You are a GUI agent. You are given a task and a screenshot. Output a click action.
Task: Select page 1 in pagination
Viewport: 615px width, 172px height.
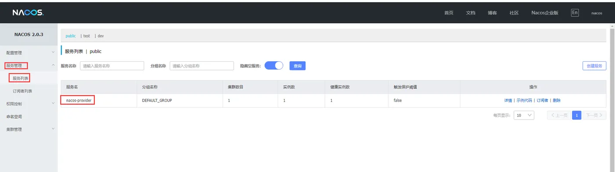click(x=577, y=115)
